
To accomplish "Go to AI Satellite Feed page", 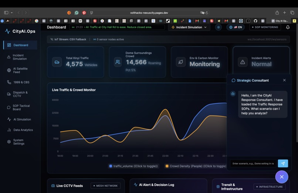I will click(x=20, y=70).
